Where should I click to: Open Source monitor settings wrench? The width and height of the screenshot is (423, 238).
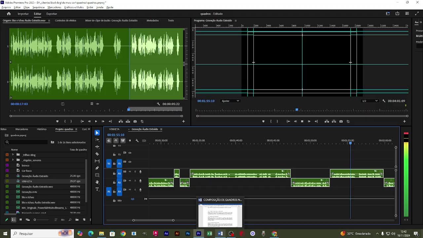pyautogui.click(x=158, y=104)
